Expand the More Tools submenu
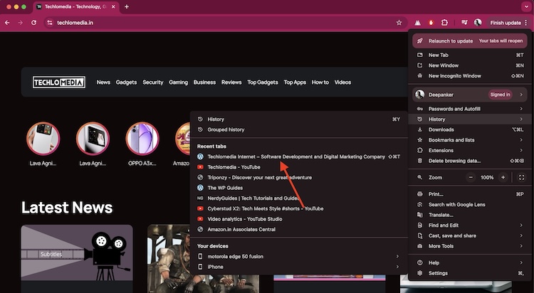Image resolution: width=534 pixels, height=293 pixels. [441, 246]
